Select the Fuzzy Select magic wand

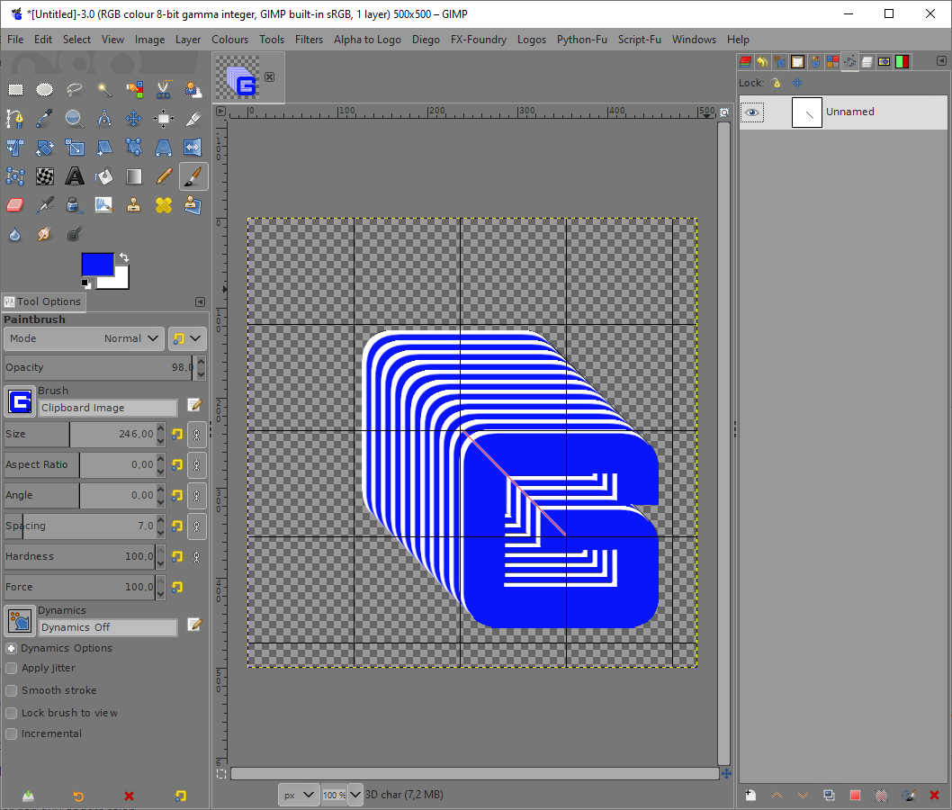(104, 89)
